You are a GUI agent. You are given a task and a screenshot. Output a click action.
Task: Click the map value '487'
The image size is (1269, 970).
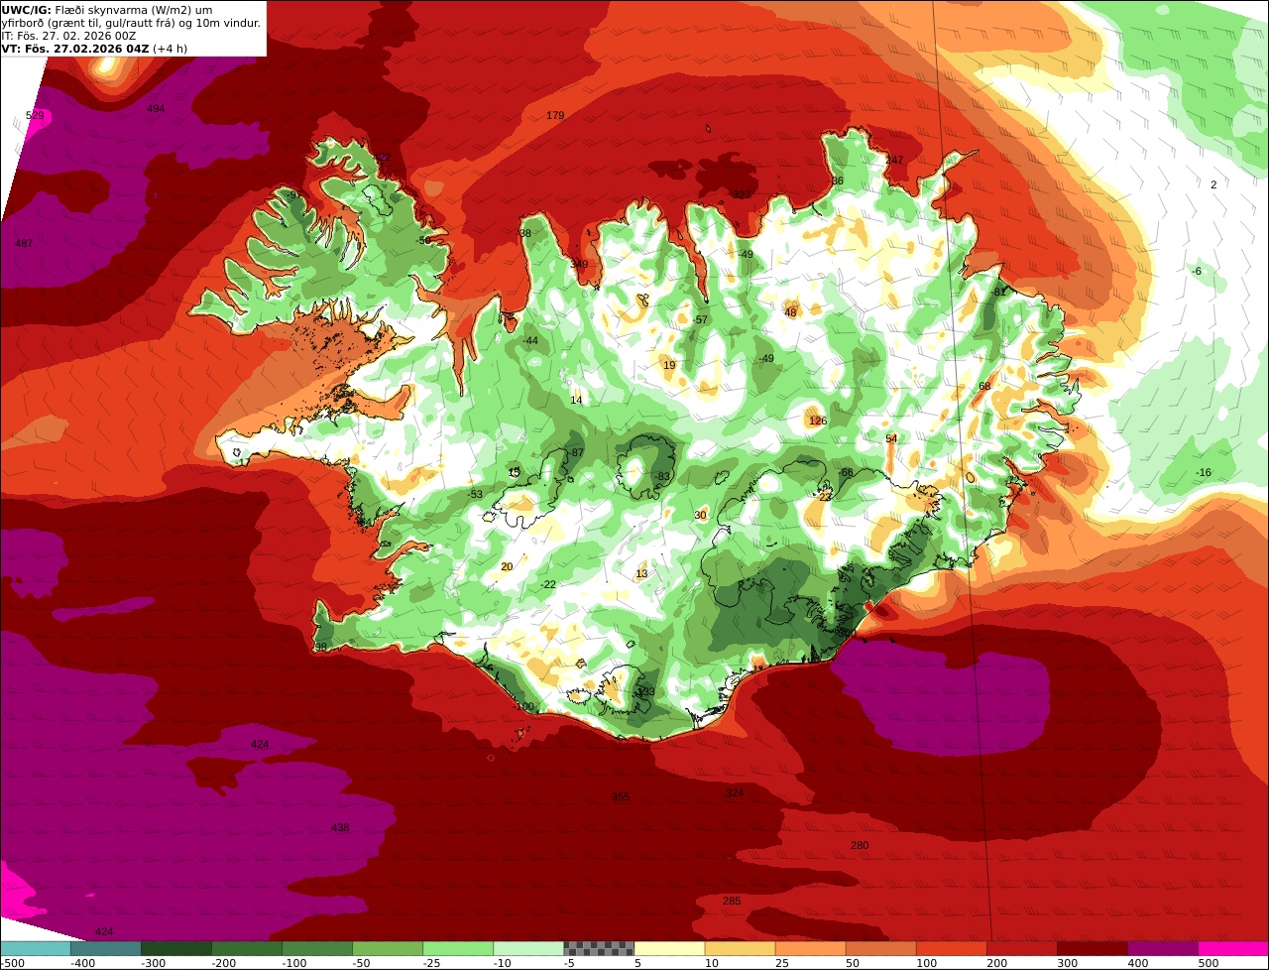click(24, 244)
